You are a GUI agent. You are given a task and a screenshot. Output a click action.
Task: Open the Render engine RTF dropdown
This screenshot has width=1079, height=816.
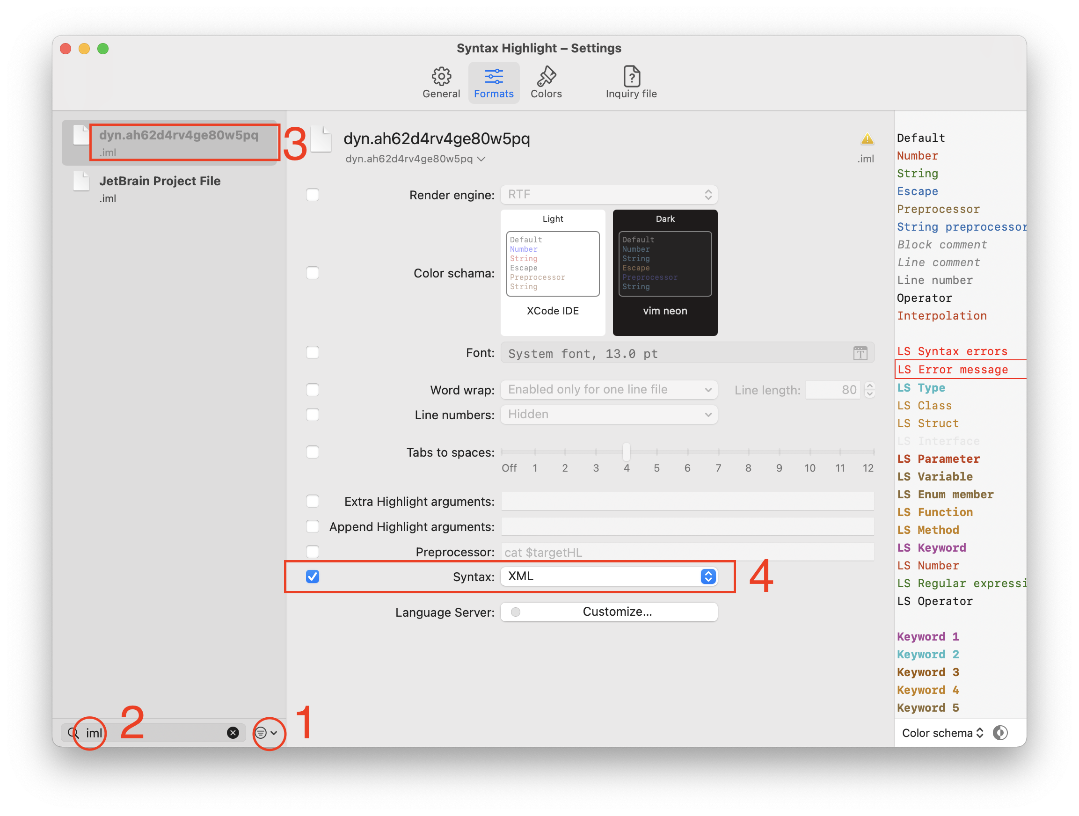pyautogui.click(x=609, y=195)
